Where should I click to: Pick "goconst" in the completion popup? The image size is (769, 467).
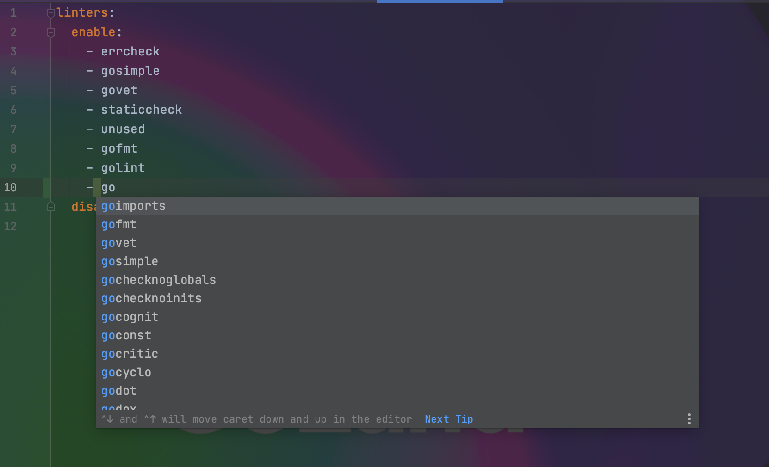point(126,335)
